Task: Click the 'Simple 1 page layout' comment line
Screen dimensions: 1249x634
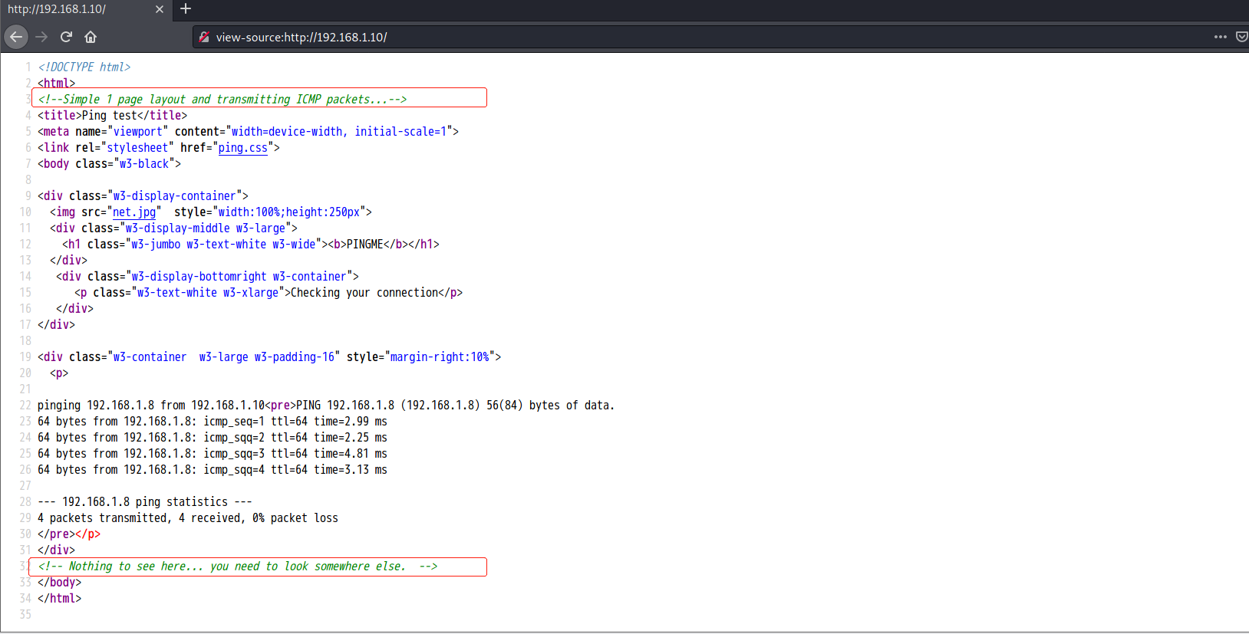Action: pos(222,100)
